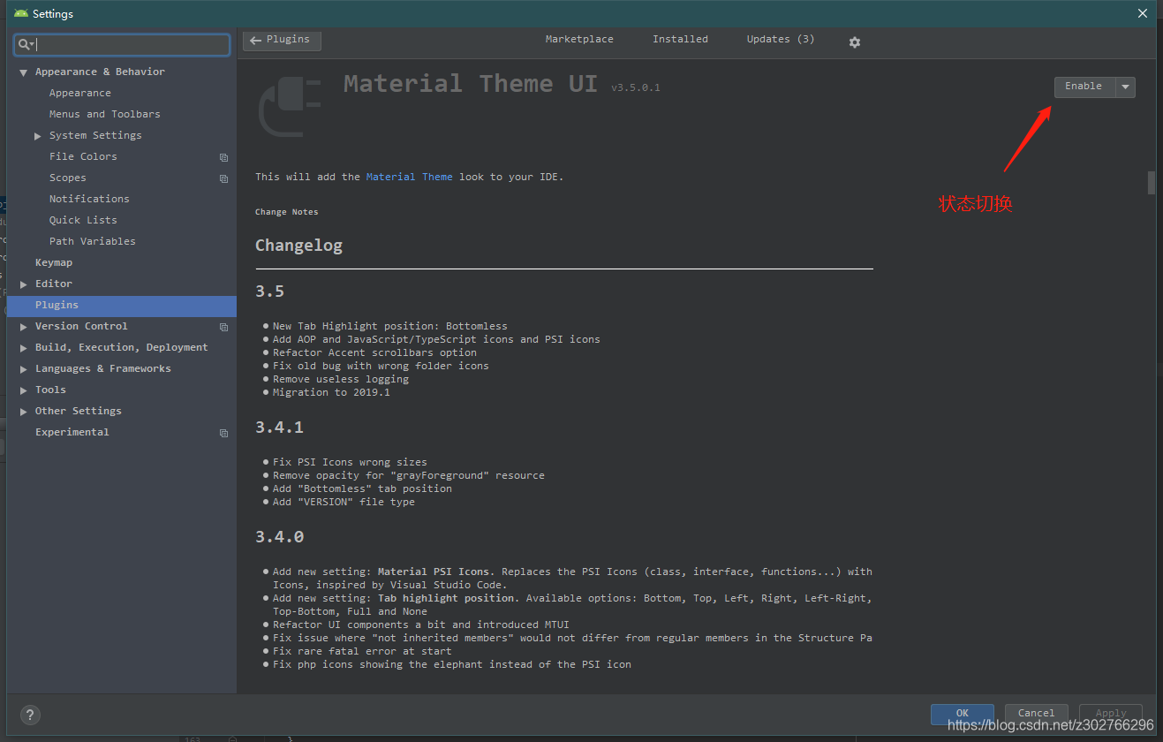Select Menus and Toolbars
The image size is (1163, 742).
(x=105, y=114)
